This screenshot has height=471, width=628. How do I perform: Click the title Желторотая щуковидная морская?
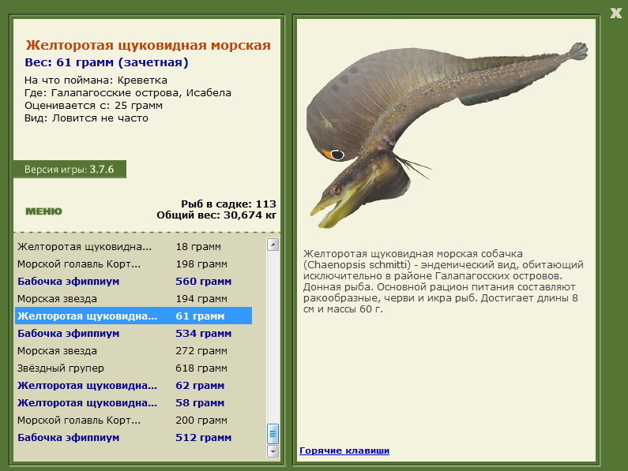(x=149, y=46)
